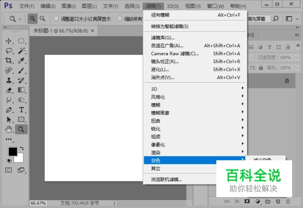Toggle smart object layer filter
The image size is (303, 208).
pyautogui.click(x=288, y=47)
